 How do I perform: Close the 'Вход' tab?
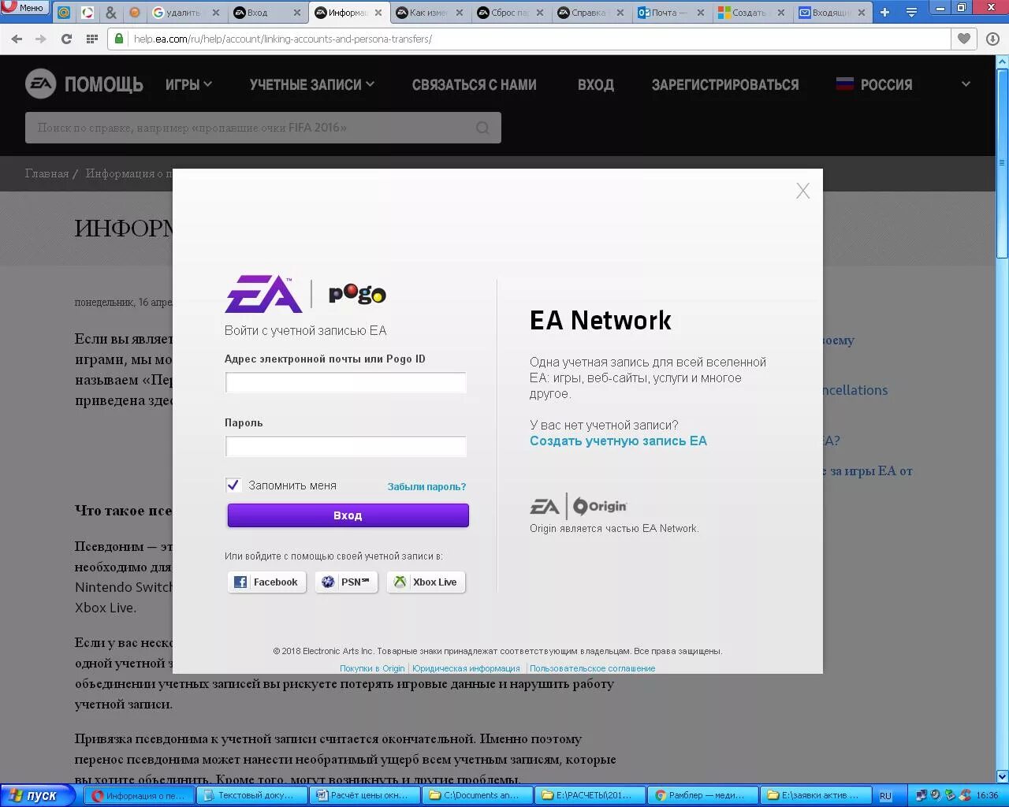coord(296,13)
